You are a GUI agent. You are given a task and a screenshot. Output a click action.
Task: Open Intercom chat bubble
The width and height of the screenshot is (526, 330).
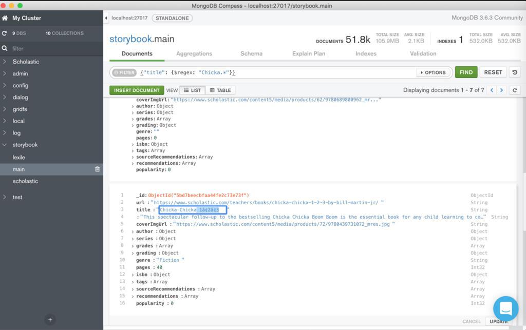pyautogui.click(x=506, y=308)
